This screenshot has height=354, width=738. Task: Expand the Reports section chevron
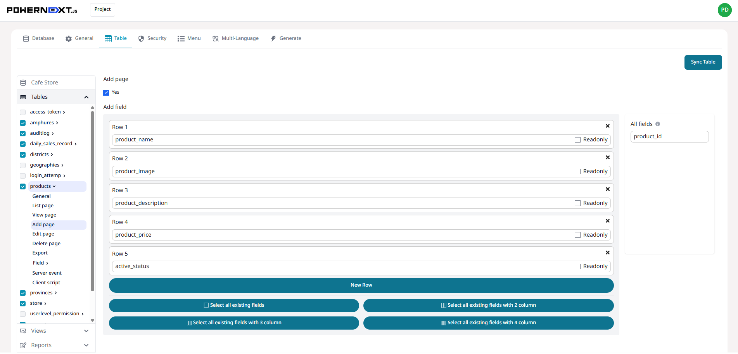(x=86, y=345)
